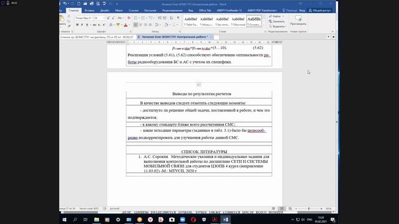The height and width of the screenshot is (224, 399).
Task: Collapse the ribbon with the chevron
Action: pos(332,32)
